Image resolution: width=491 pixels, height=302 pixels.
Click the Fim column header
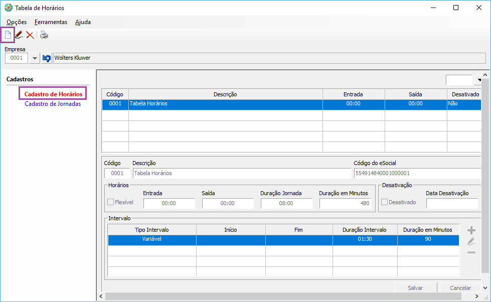point(298,230)
